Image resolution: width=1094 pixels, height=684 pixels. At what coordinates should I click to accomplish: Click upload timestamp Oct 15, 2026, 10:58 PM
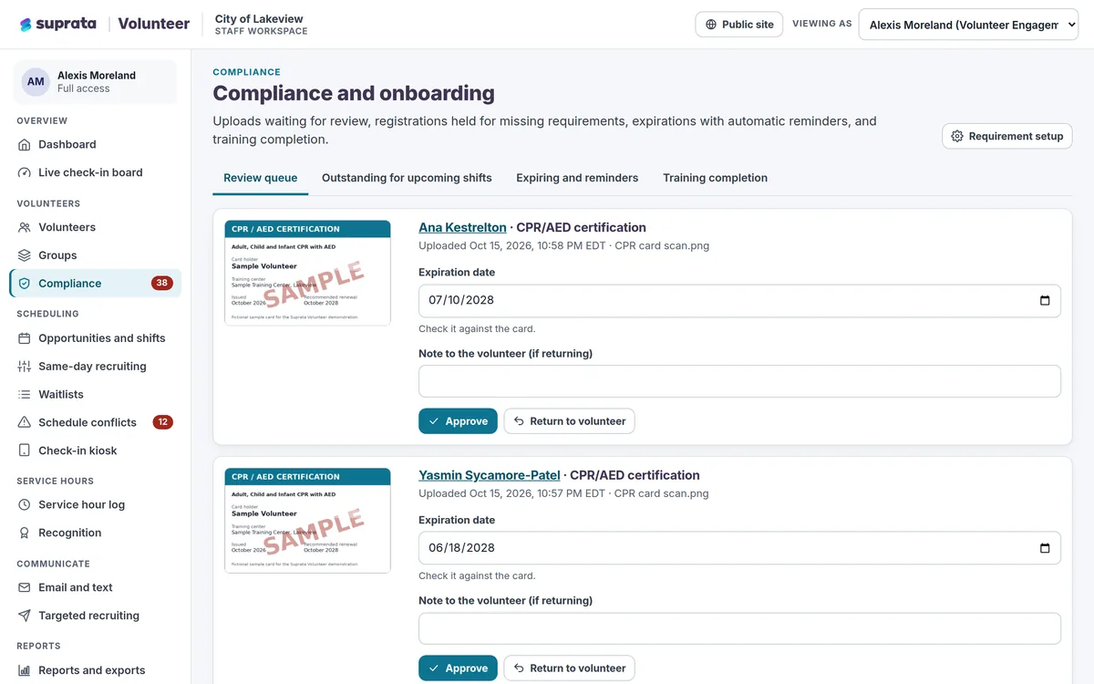[x=537, y=245]
